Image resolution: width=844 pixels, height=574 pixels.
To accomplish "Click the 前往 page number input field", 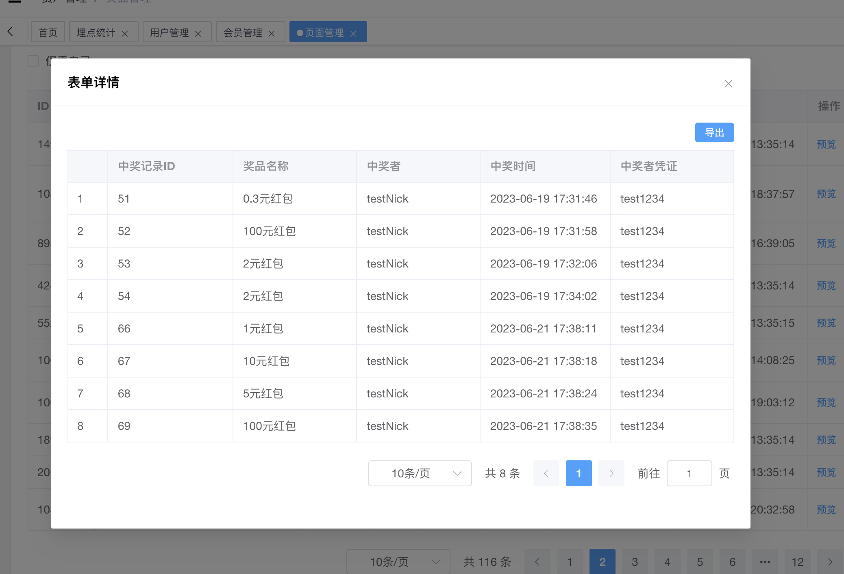I will click(689, 473).
